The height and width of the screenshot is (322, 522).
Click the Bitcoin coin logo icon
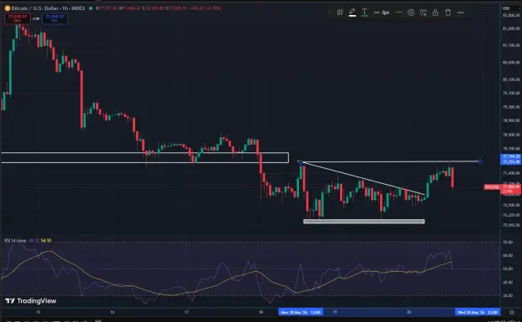point(8,8)
